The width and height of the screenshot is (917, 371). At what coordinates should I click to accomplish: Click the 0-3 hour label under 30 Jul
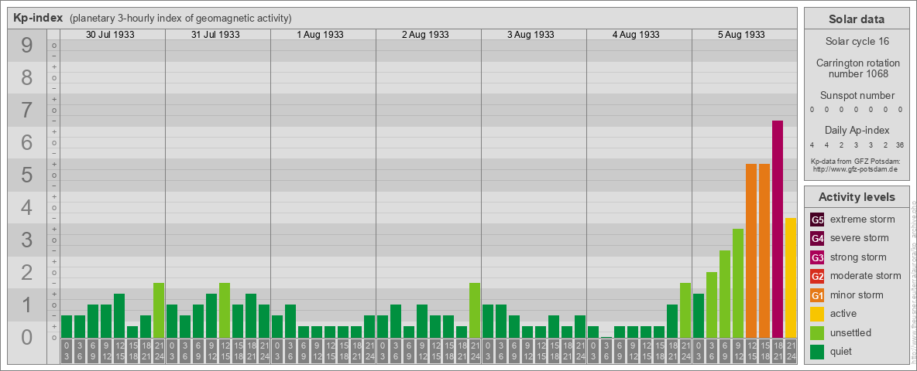click(67, 351)
